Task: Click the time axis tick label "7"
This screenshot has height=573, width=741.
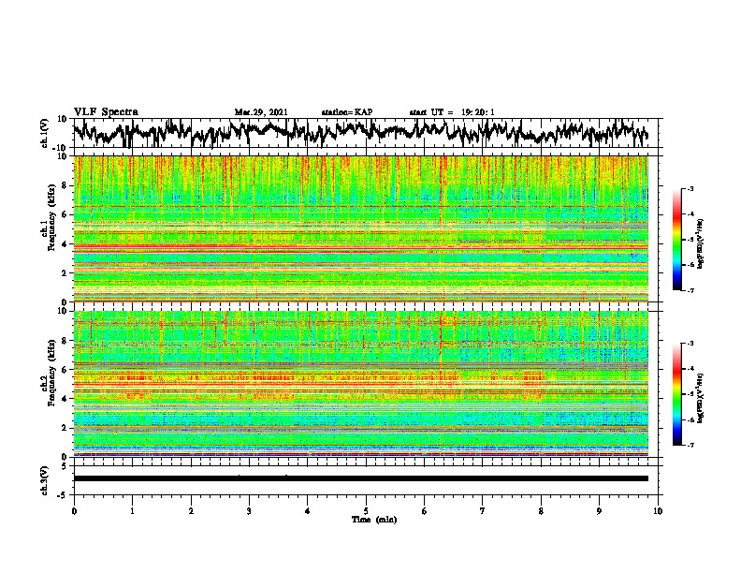Action: point(483,511)
